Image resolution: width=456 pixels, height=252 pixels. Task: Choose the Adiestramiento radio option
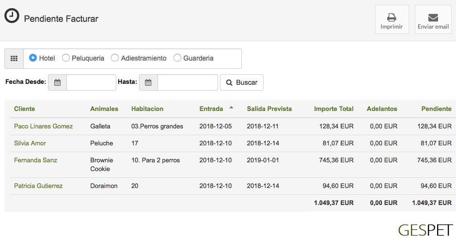coord(115,58)
